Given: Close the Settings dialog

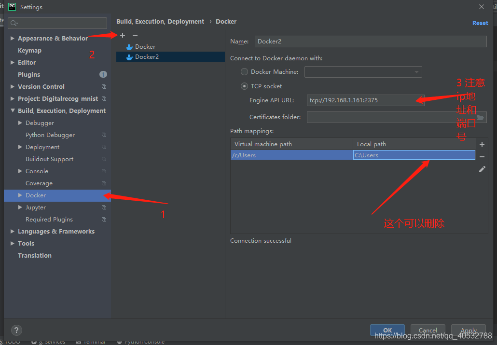Looking at the screenshot, I should tap(482, 7).
